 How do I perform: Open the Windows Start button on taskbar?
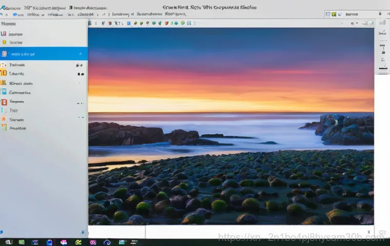pos(8,242)
